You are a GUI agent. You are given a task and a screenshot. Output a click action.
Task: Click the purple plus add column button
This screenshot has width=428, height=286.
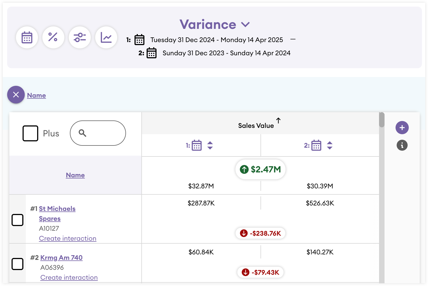pos(402,128)
